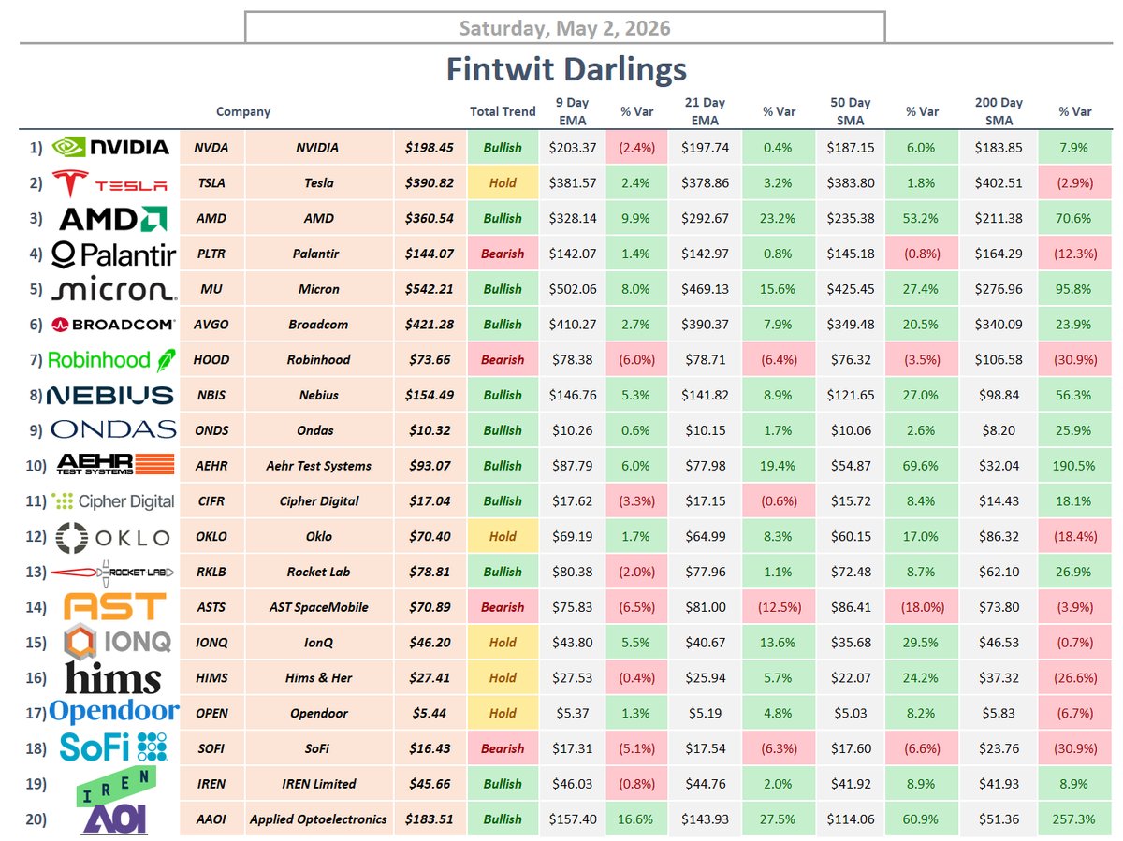
Task: Select the AVGO ticker cell
Action: pyautogui.click(x=211, y=325)
